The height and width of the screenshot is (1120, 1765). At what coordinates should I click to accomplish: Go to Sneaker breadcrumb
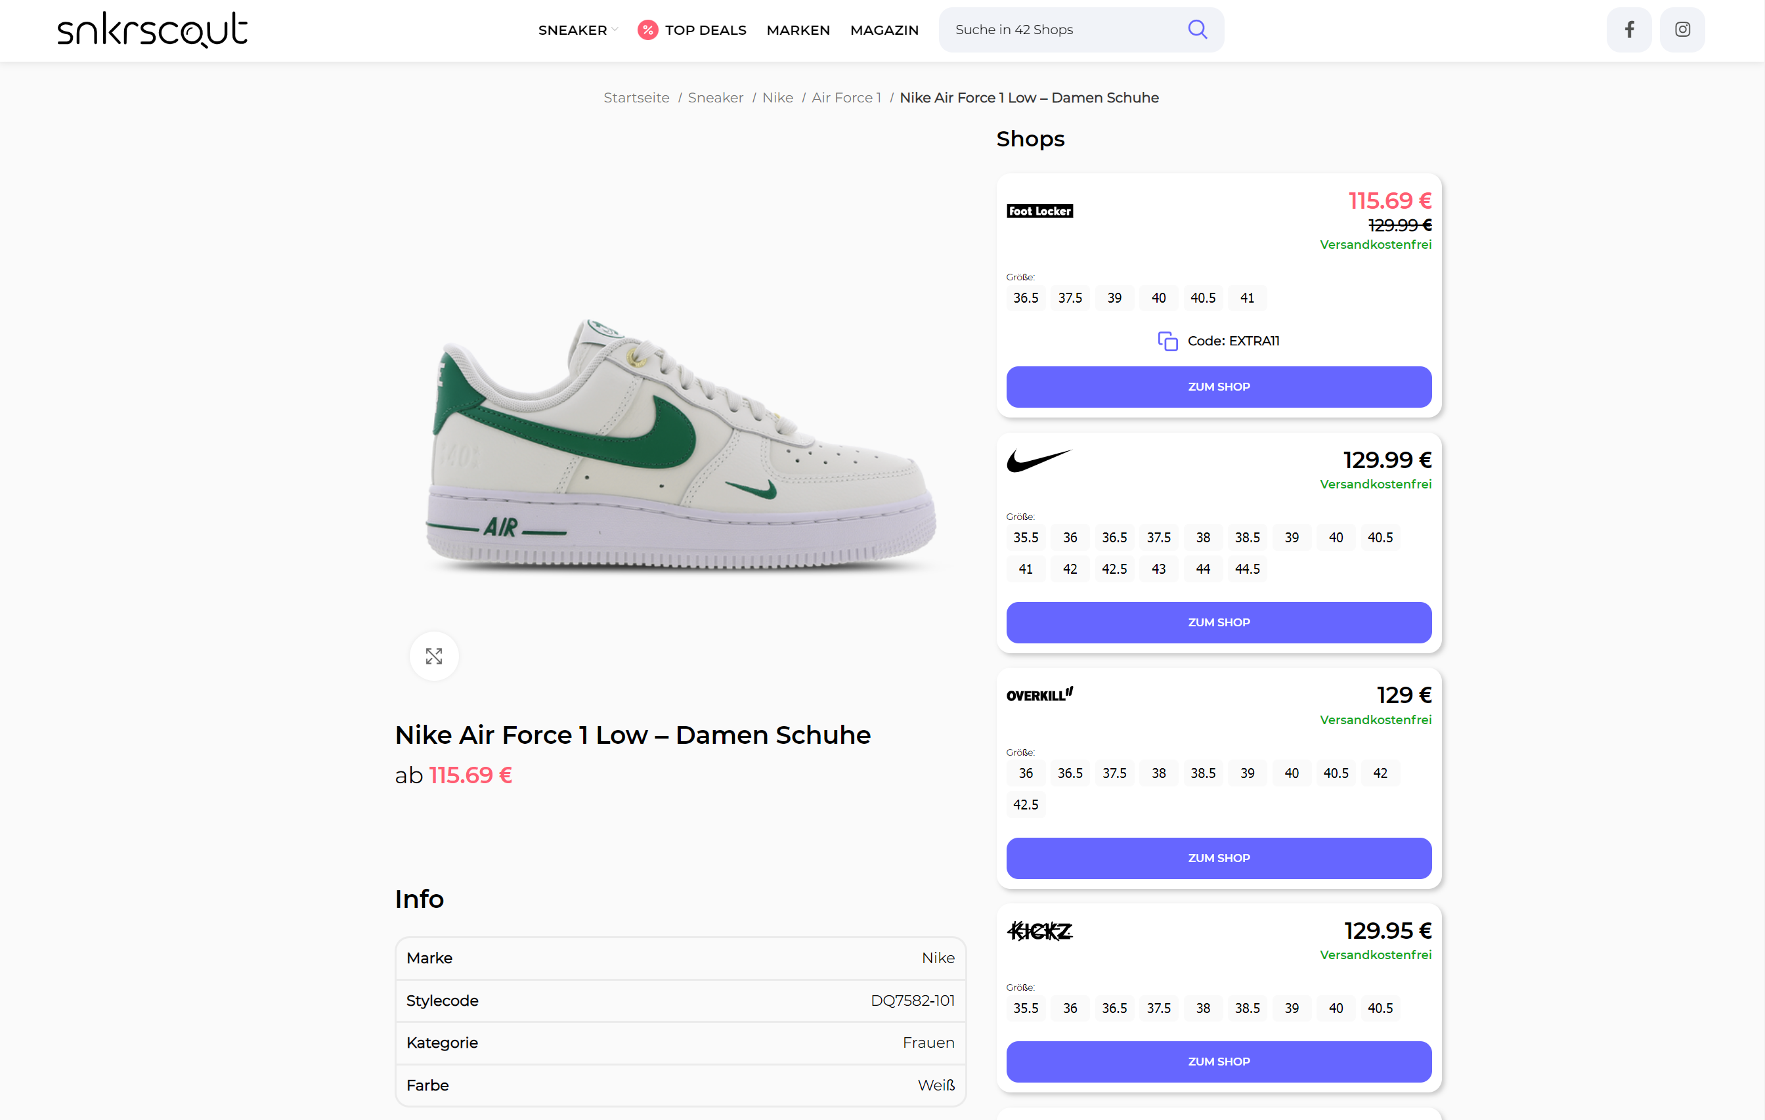[715, 97]
